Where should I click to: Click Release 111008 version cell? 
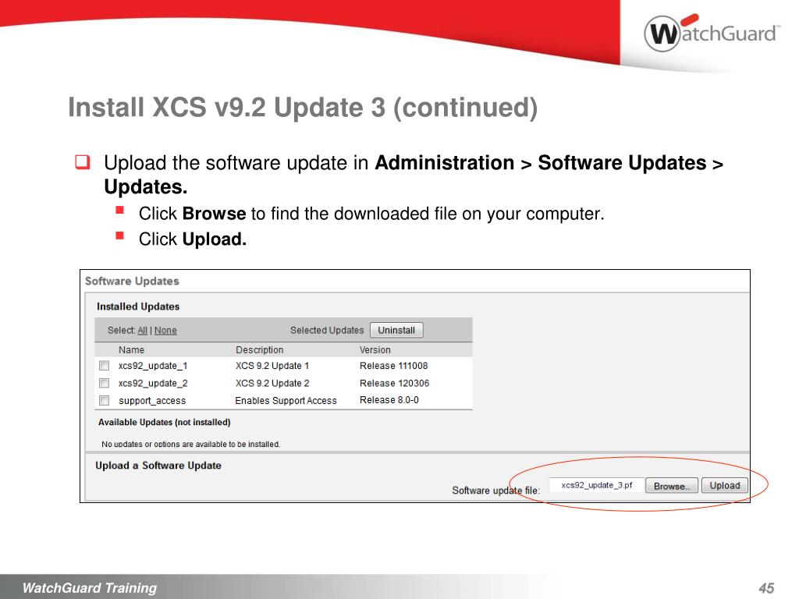(x=393, y=366)
